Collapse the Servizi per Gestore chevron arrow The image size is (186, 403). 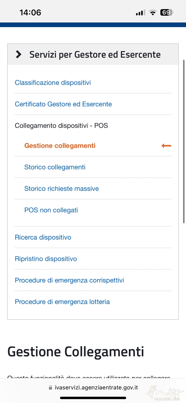pyautogui.click(x=19, y=55)
